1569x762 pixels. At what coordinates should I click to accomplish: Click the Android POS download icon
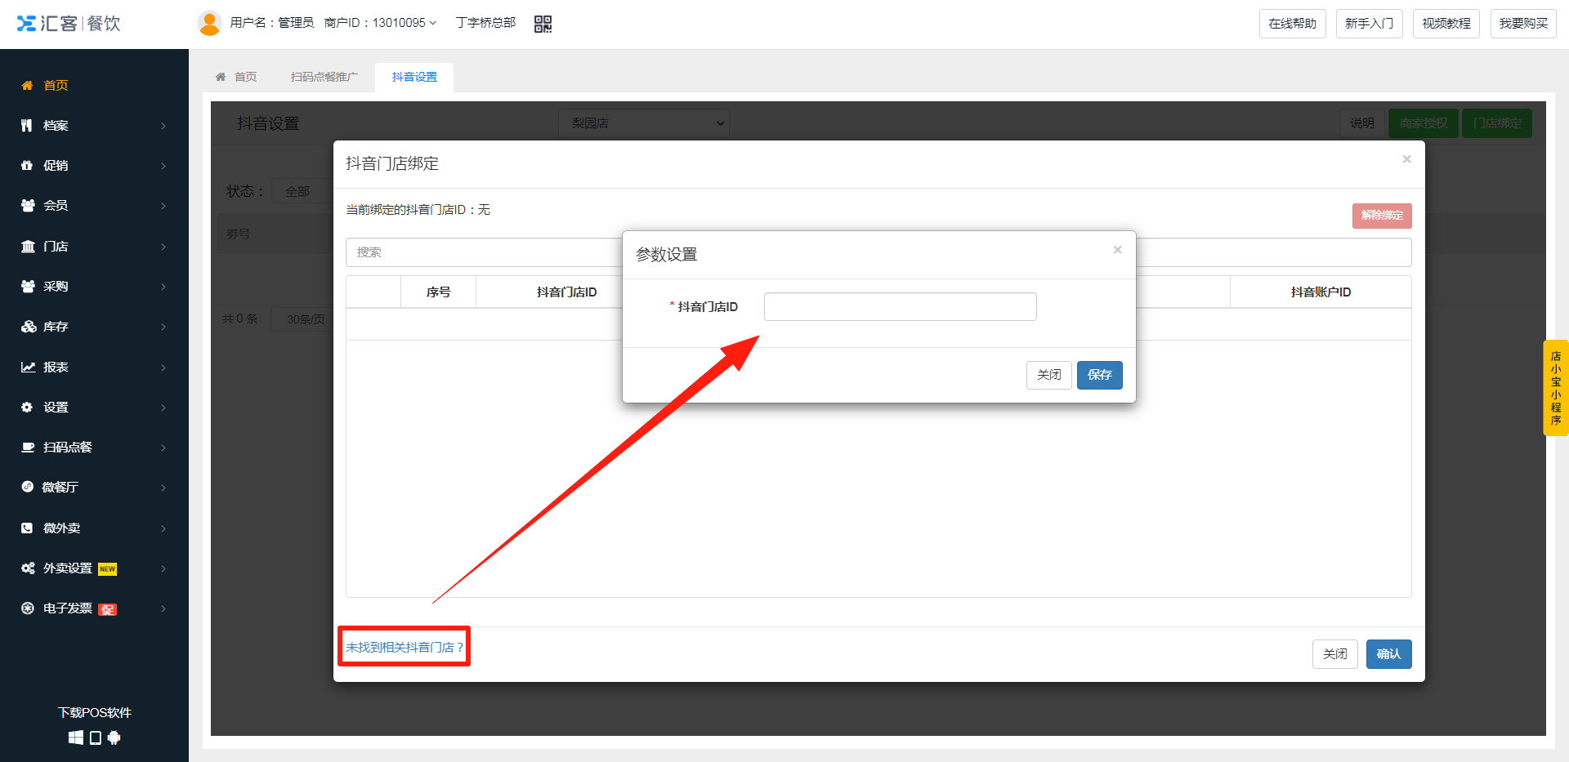pos(114,737)
